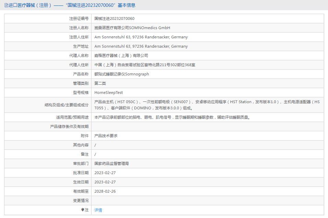Select the date in the 批准日期 row
The height and width of the screenshot is (218, 328).
[105, 173]
